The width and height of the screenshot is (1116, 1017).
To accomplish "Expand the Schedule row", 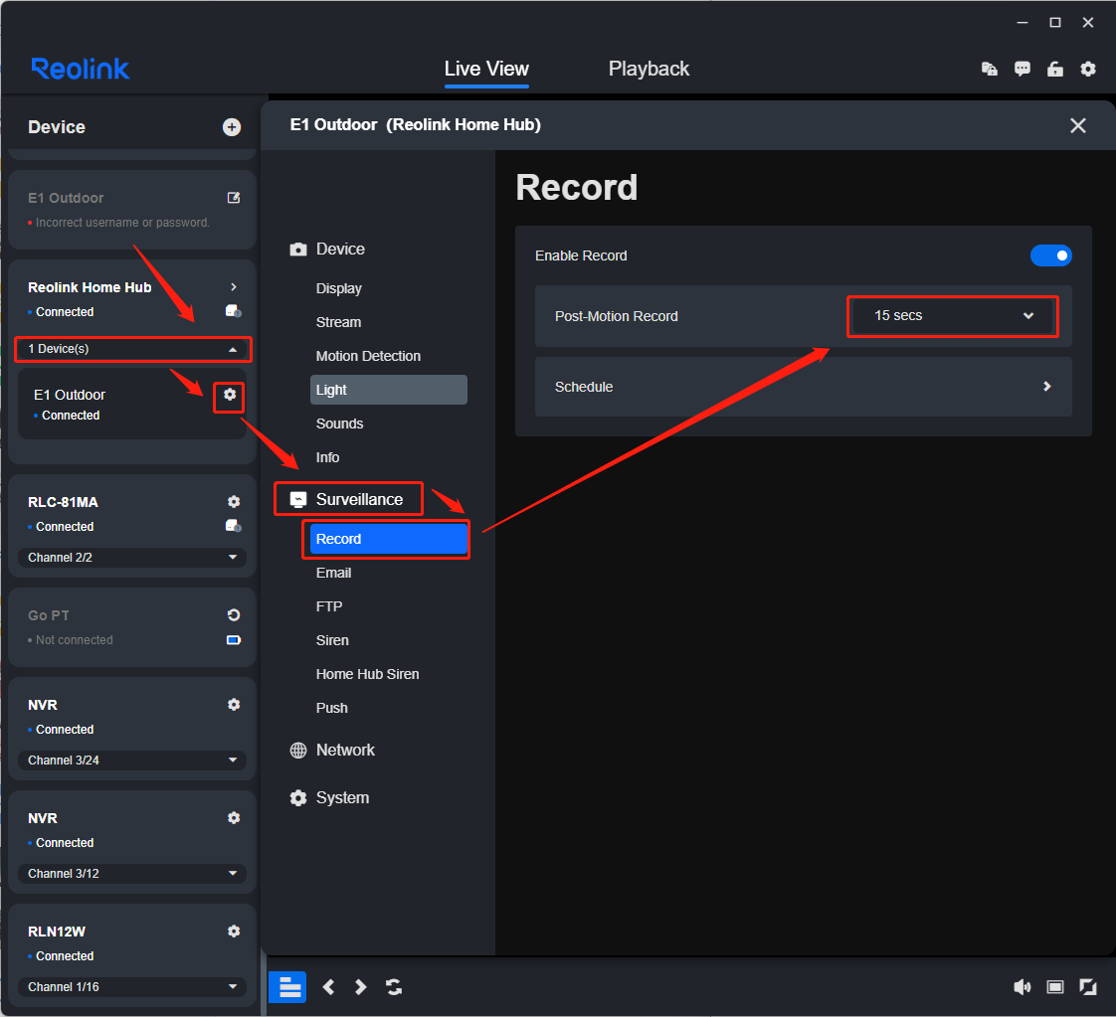I will coord(803,387).
